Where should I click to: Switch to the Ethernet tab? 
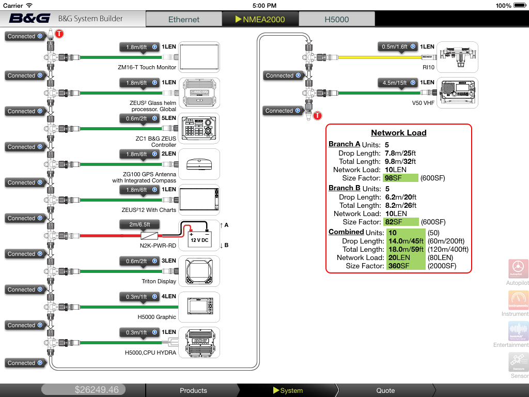coord(184,19)
